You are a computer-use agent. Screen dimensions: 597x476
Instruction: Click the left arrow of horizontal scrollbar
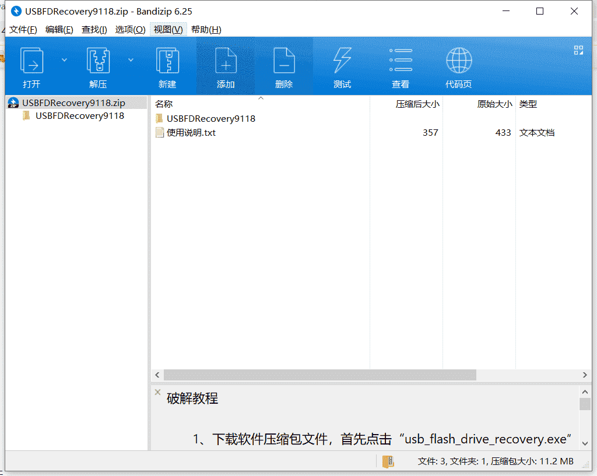pos(157,375)
